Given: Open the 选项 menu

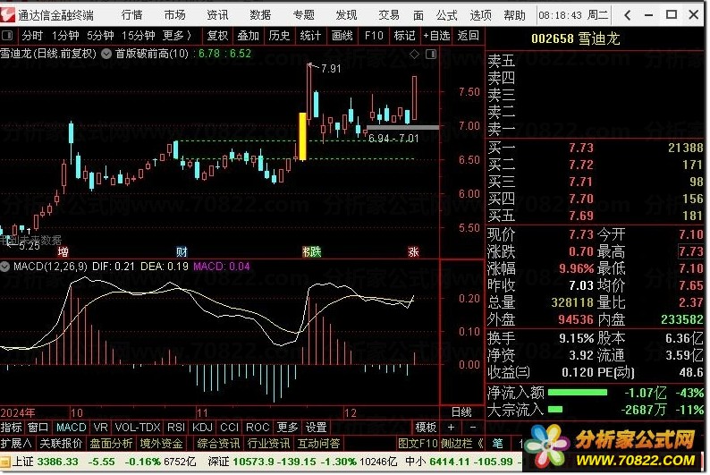Looking at the screenshot, I should (x=480, y=15).
